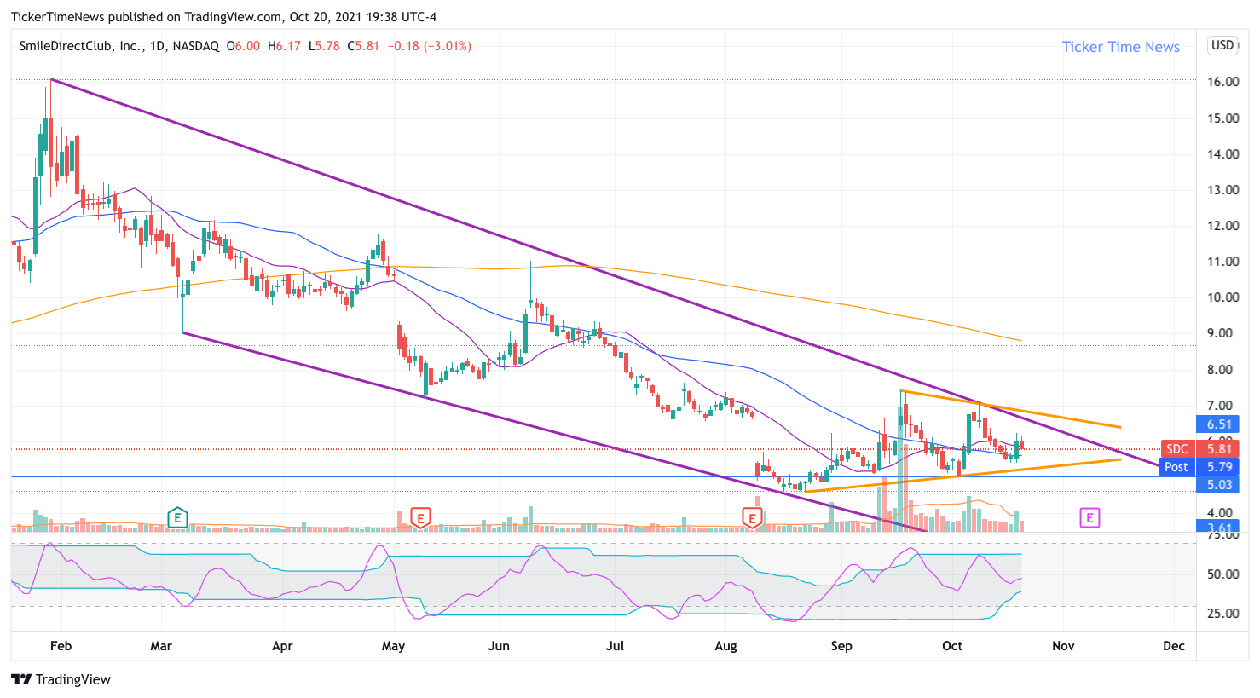Click the 16.00 label on the price scale

[x=1222, y=82]
